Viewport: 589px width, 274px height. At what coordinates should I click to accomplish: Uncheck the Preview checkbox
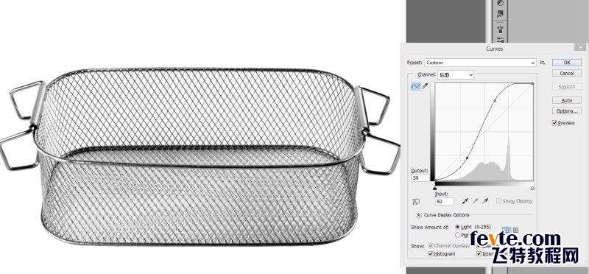click(x=554, y=123)
